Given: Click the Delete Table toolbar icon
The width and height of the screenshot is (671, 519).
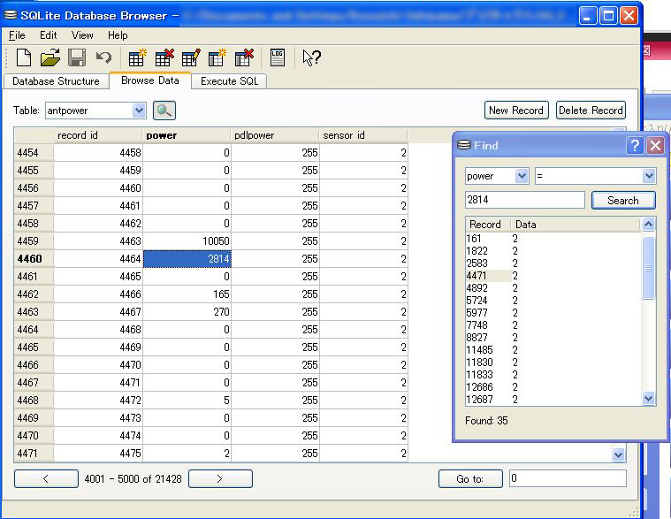Looking at the screenshot, I should (x=164, y=57).
